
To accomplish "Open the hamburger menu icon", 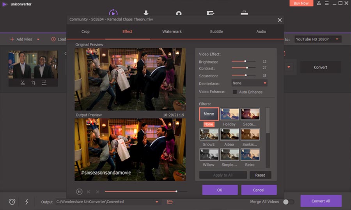I will 327,3.
